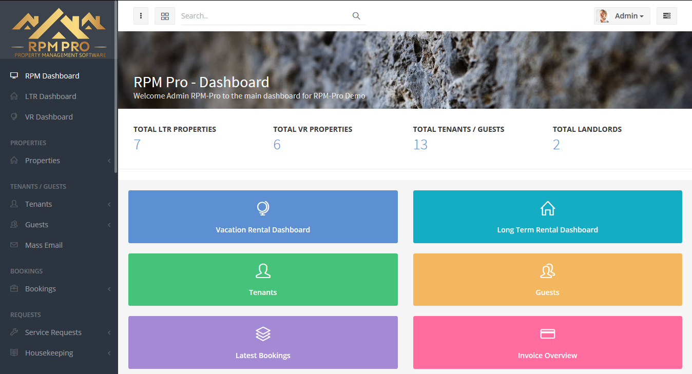This screenshot has width=692, height=374.
Task: Click the envelope icon beside Mass Email
Action: point(14,245)
